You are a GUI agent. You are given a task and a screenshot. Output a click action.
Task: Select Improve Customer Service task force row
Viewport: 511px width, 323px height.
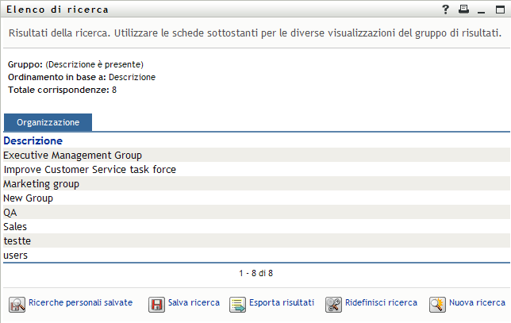click(90, 170)
